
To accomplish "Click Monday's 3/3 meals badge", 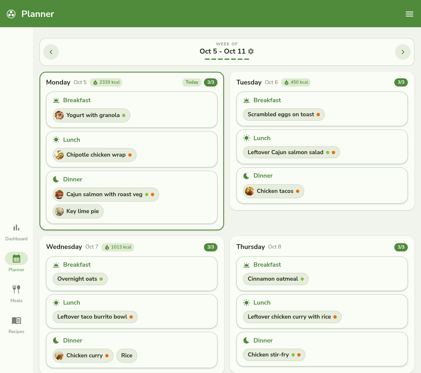I will point(210,82).
